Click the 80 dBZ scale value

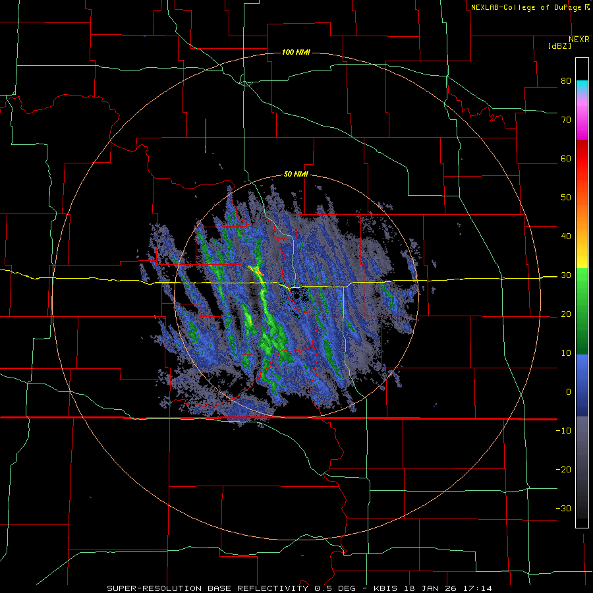tap(566, 80)
